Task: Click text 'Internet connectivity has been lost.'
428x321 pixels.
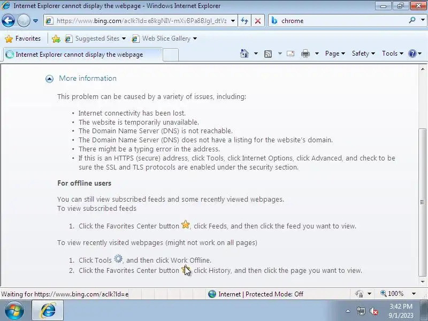Action: point(132,113)
